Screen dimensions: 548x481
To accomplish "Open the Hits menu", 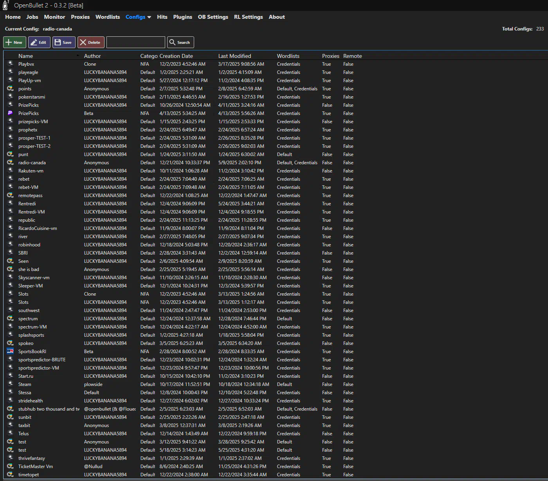I will (162, 17).
